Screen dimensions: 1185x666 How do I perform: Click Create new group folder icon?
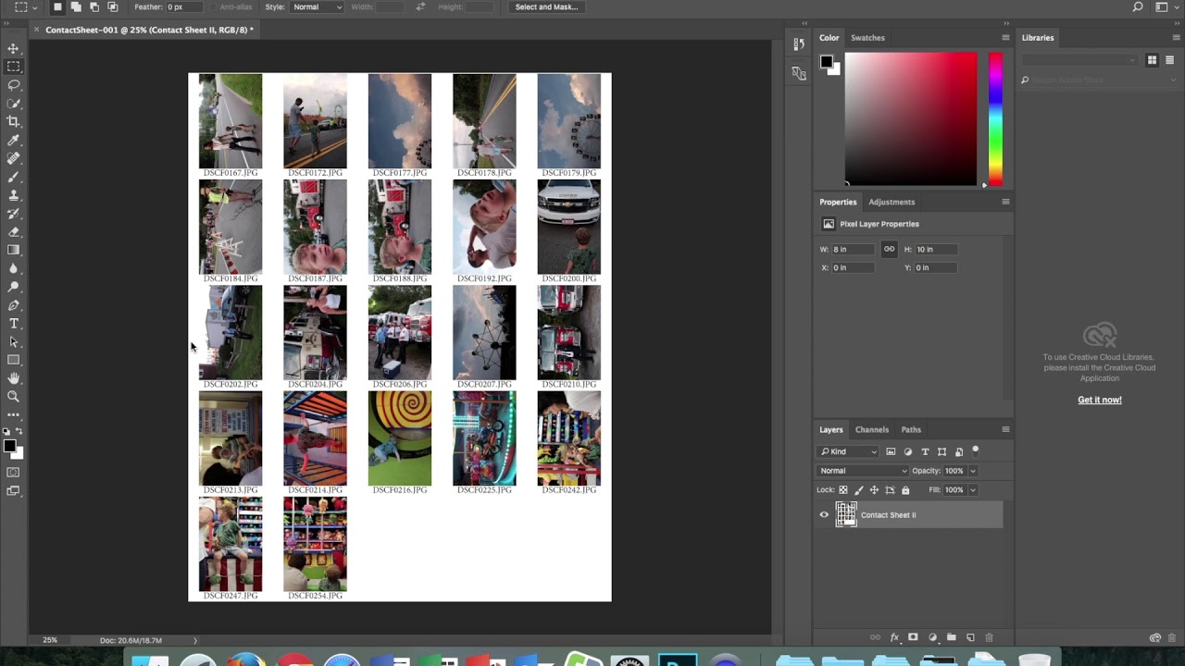(951, 637)
